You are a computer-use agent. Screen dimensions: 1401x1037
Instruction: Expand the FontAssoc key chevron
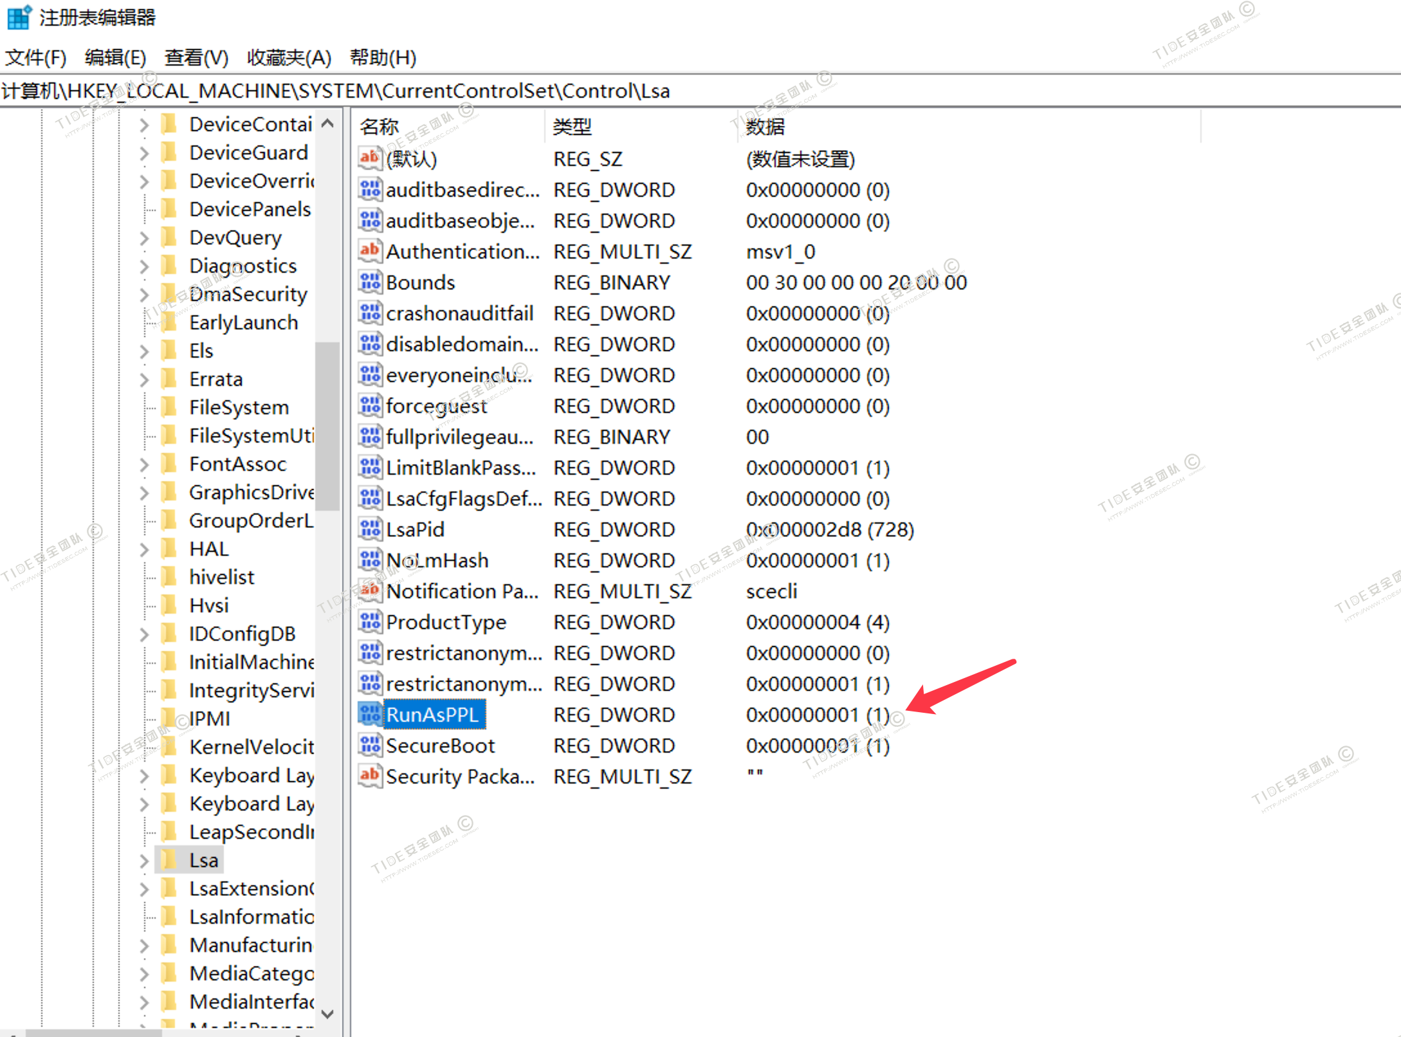click(x=144, y=464)
